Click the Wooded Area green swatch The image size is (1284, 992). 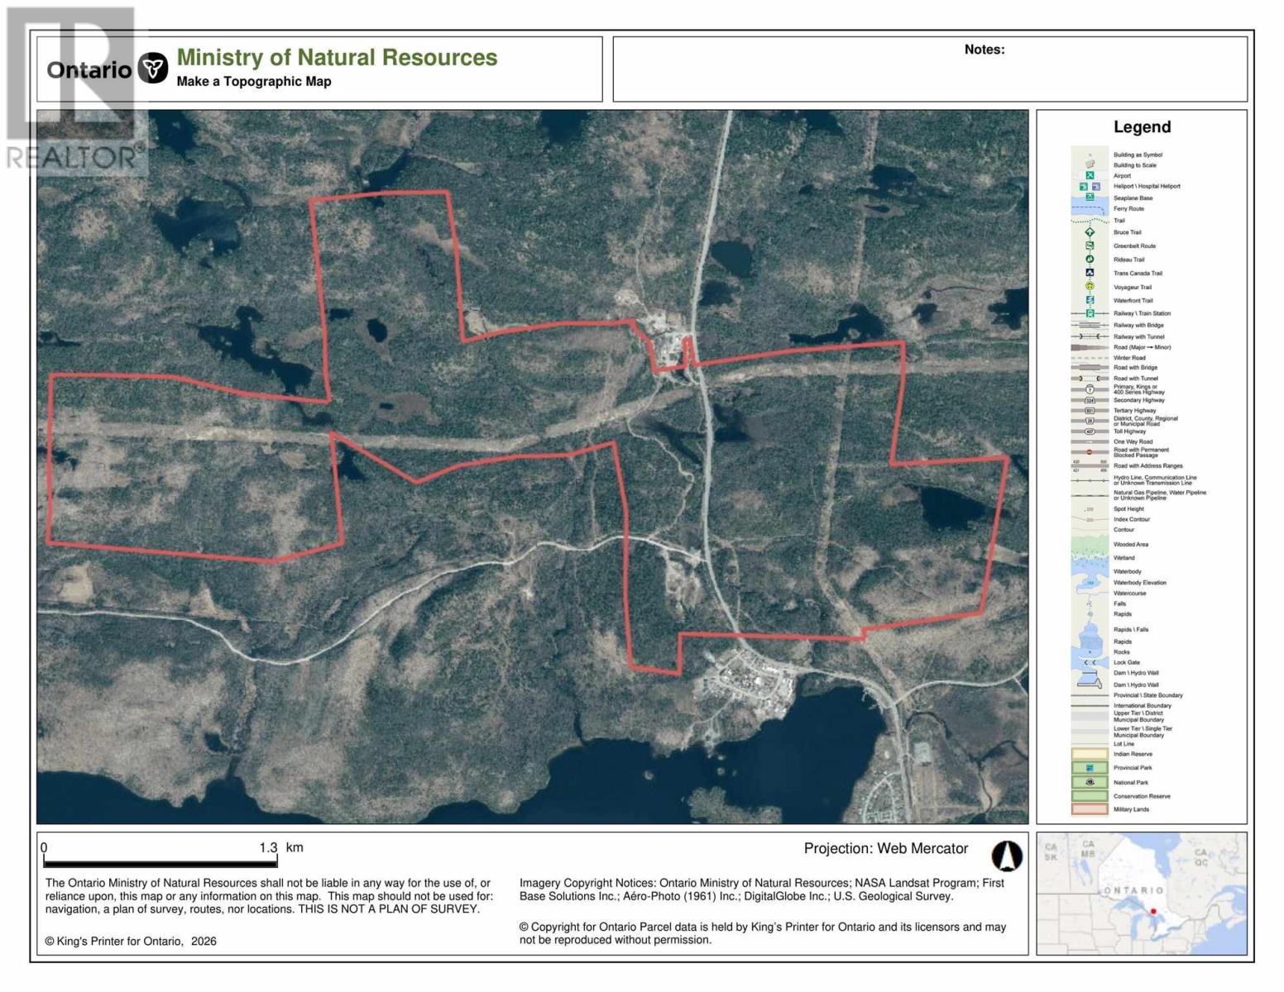[1090, 545]
